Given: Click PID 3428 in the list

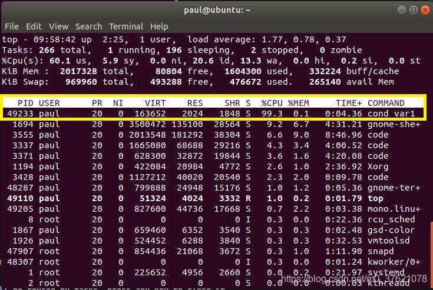Looking at the screenshot, I should coord(23,177).
